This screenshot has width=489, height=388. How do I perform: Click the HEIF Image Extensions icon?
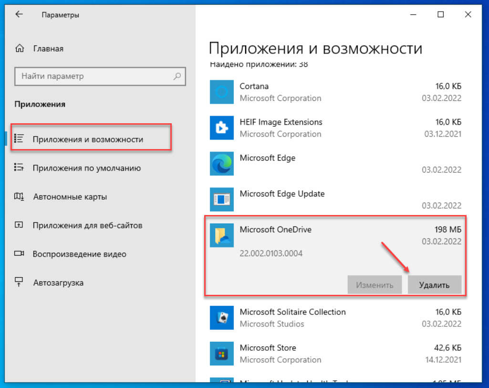(222, 128)
